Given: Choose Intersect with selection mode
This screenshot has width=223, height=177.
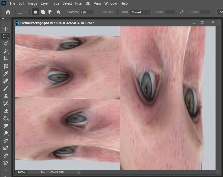Looking at the screenshot, I should click(x=58, y=12).
